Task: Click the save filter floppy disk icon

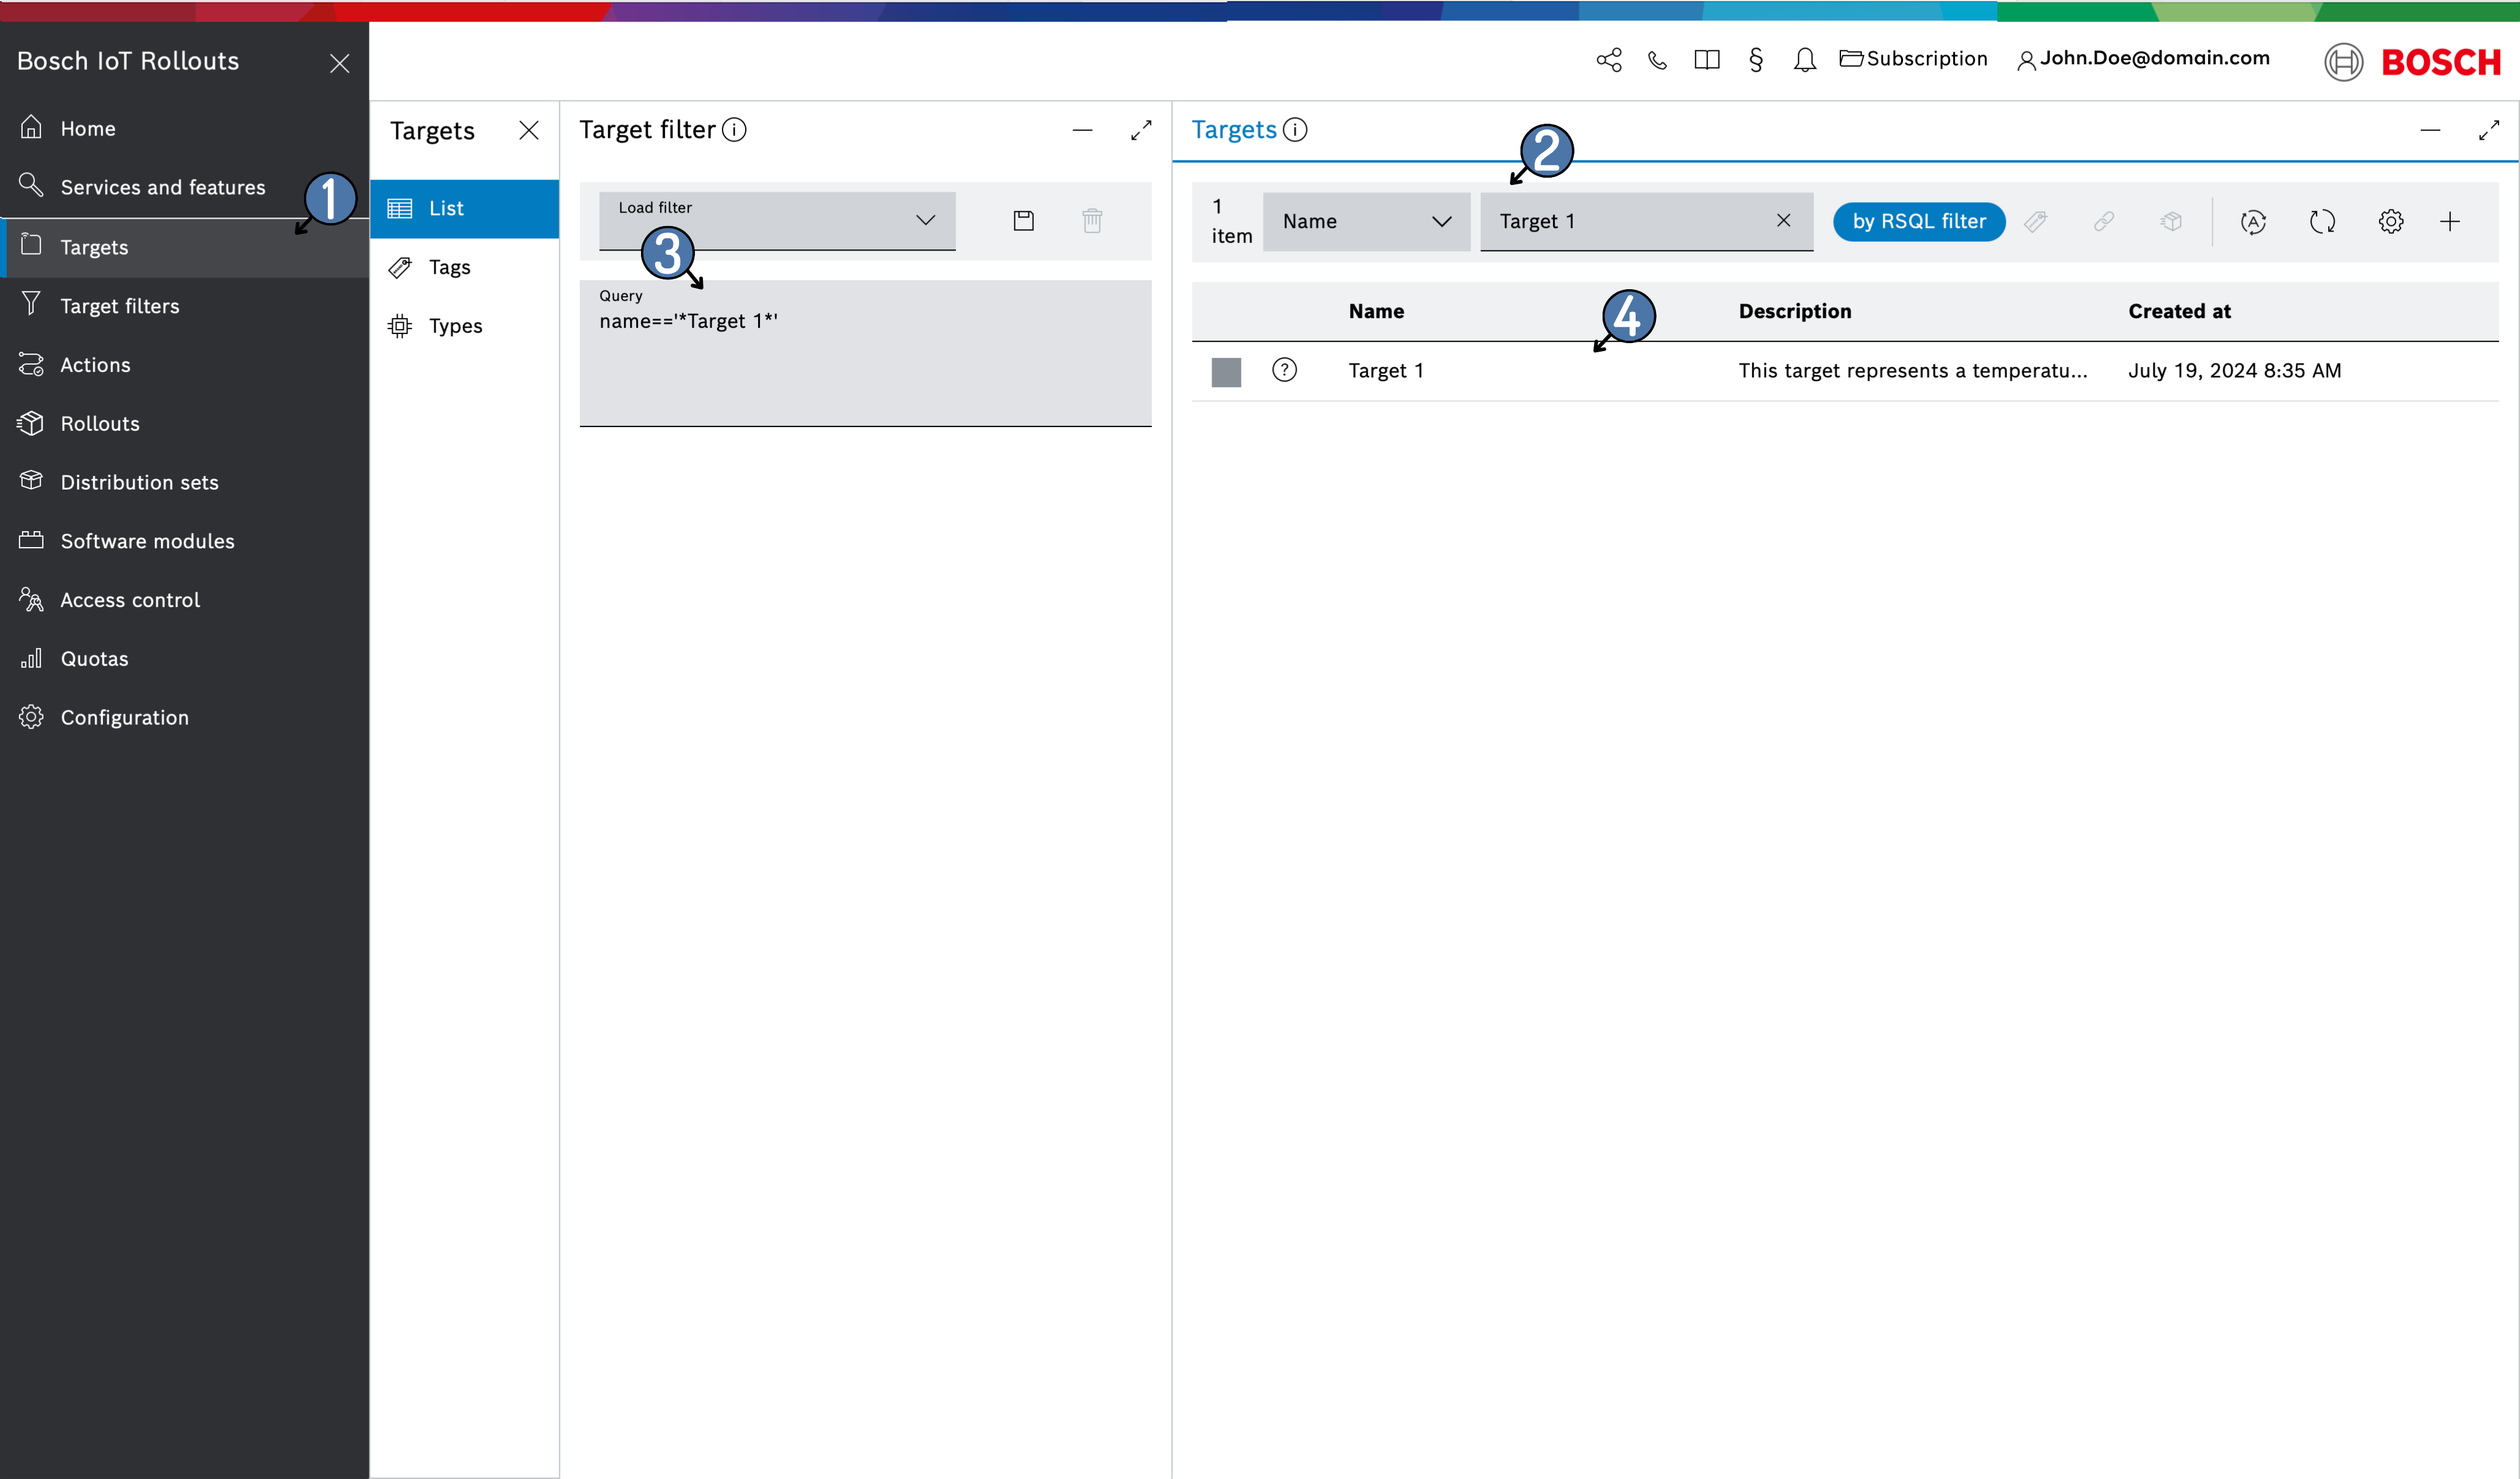Action: [1023, 221]
